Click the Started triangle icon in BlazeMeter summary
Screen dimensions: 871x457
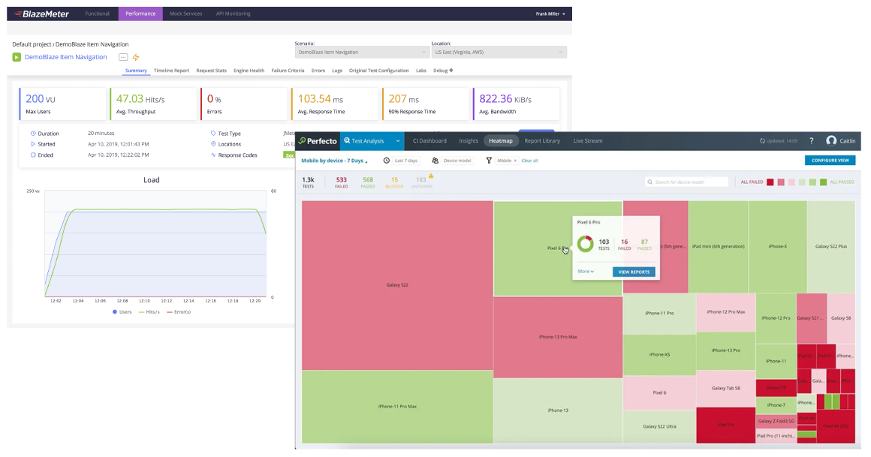33,144
